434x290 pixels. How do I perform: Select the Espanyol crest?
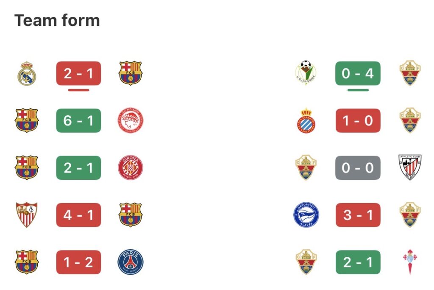[x=306, y=120]
